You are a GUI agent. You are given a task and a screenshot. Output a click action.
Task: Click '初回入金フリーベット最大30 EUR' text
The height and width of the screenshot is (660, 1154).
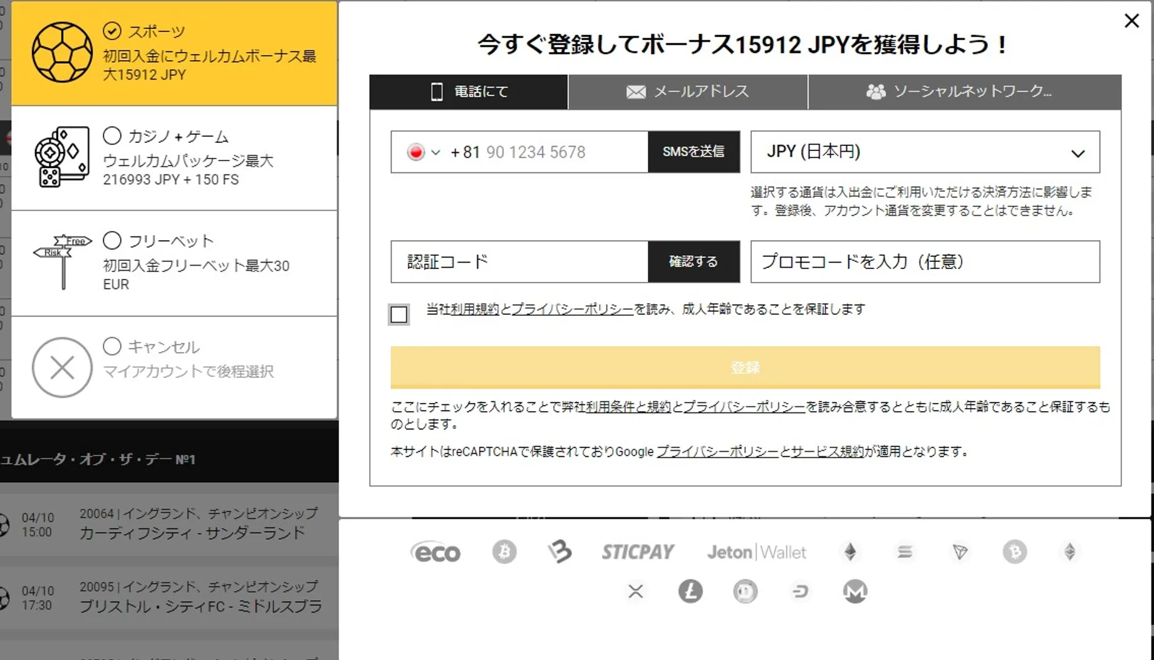tap(196, 275)
